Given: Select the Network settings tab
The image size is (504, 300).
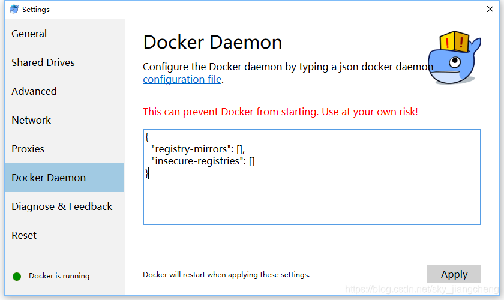Looking at the screenshot, I should pos(65,120).
